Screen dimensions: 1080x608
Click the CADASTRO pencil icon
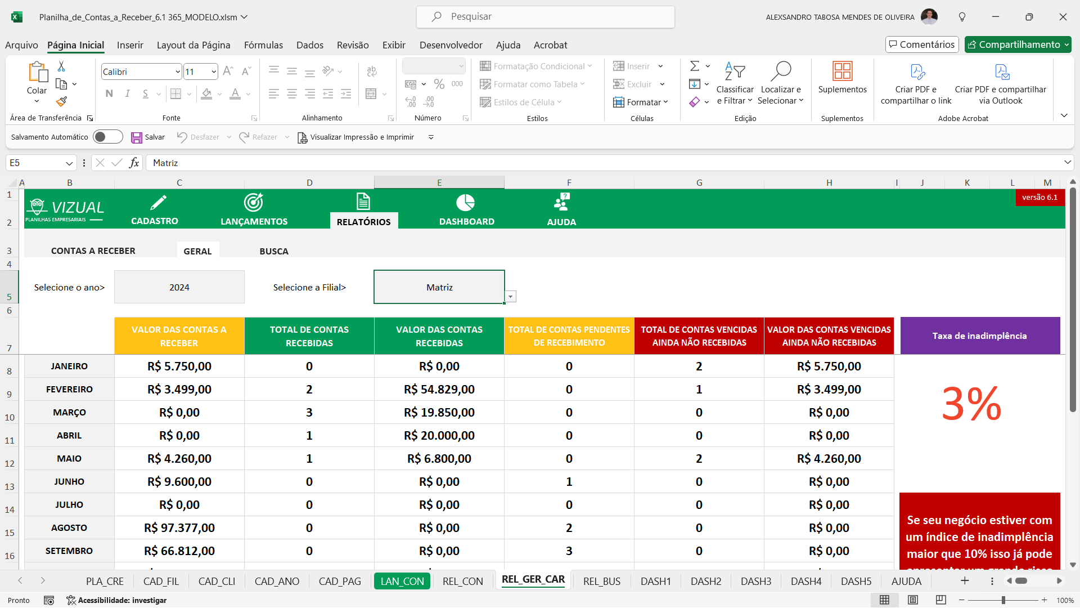(x=158, y=203)
